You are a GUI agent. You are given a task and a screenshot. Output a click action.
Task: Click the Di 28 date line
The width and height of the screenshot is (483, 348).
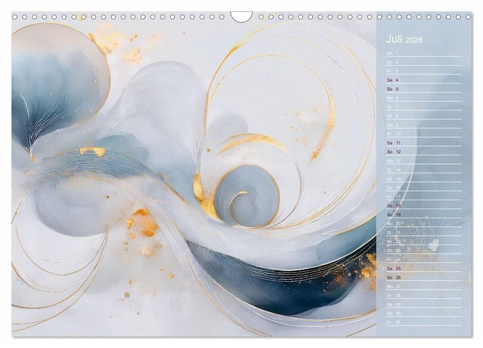pos(423,296)
